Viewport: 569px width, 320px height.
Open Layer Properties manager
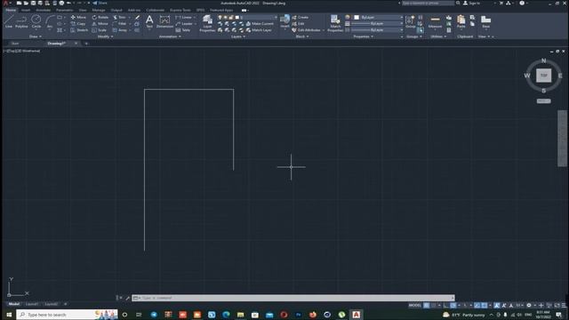coord(207,24)
